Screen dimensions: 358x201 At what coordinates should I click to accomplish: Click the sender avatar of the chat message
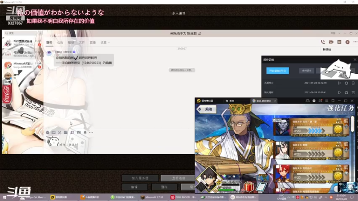click(x=49, y=53)
